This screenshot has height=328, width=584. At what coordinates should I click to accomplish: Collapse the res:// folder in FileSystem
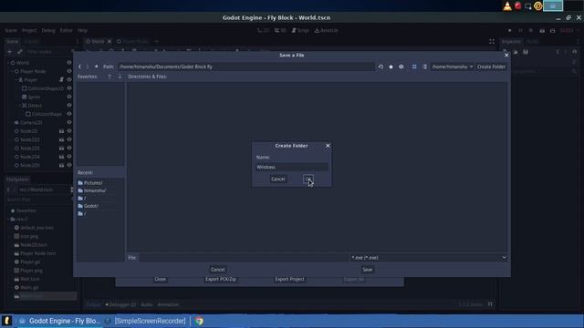pos(8,220)
